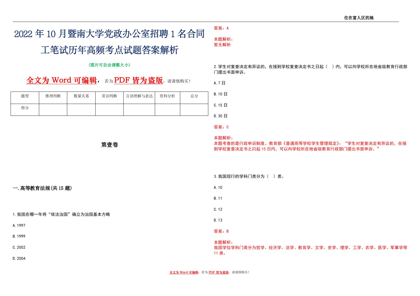
Task: Choose option 'B.1999'
Action: point(19,236)
